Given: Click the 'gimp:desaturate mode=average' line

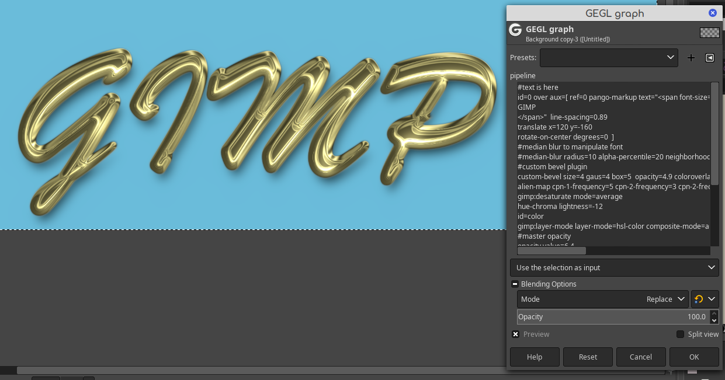Looking at the screenshot, I should 570,197.
